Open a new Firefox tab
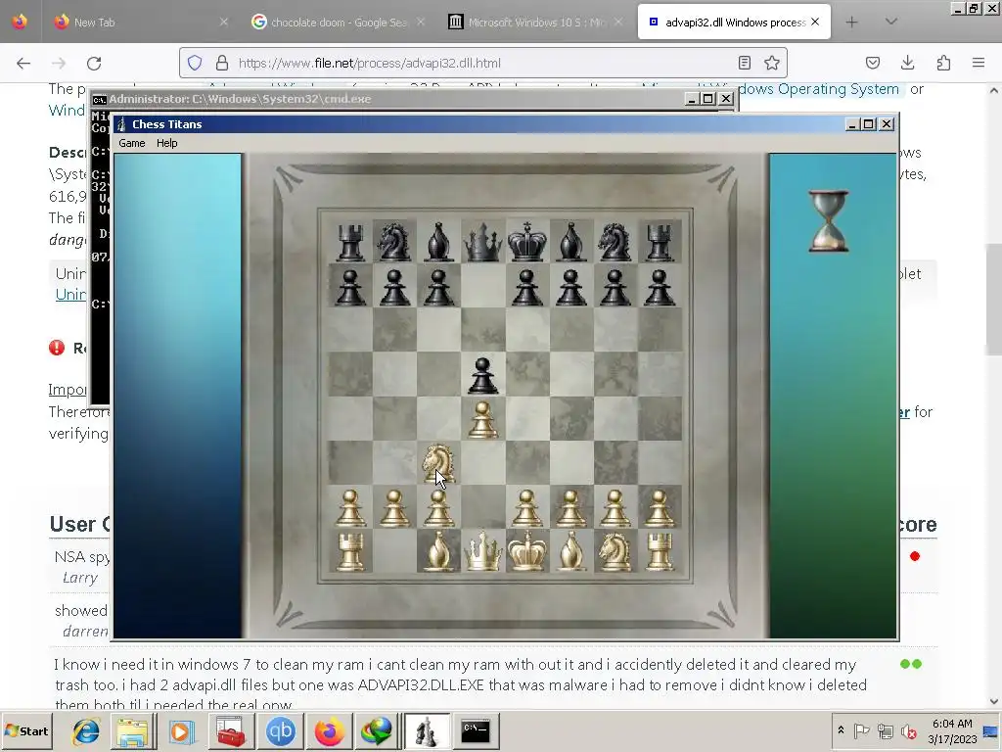 click(x=851, y=23)
